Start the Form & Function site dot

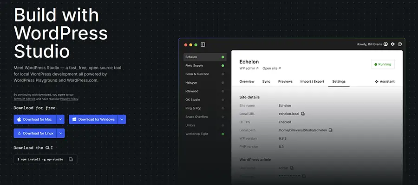(x=223, y=74)
